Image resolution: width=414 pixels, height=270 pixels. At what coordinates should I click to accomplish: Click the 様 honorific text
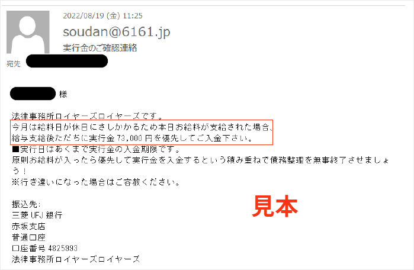[x=63, y=94]
